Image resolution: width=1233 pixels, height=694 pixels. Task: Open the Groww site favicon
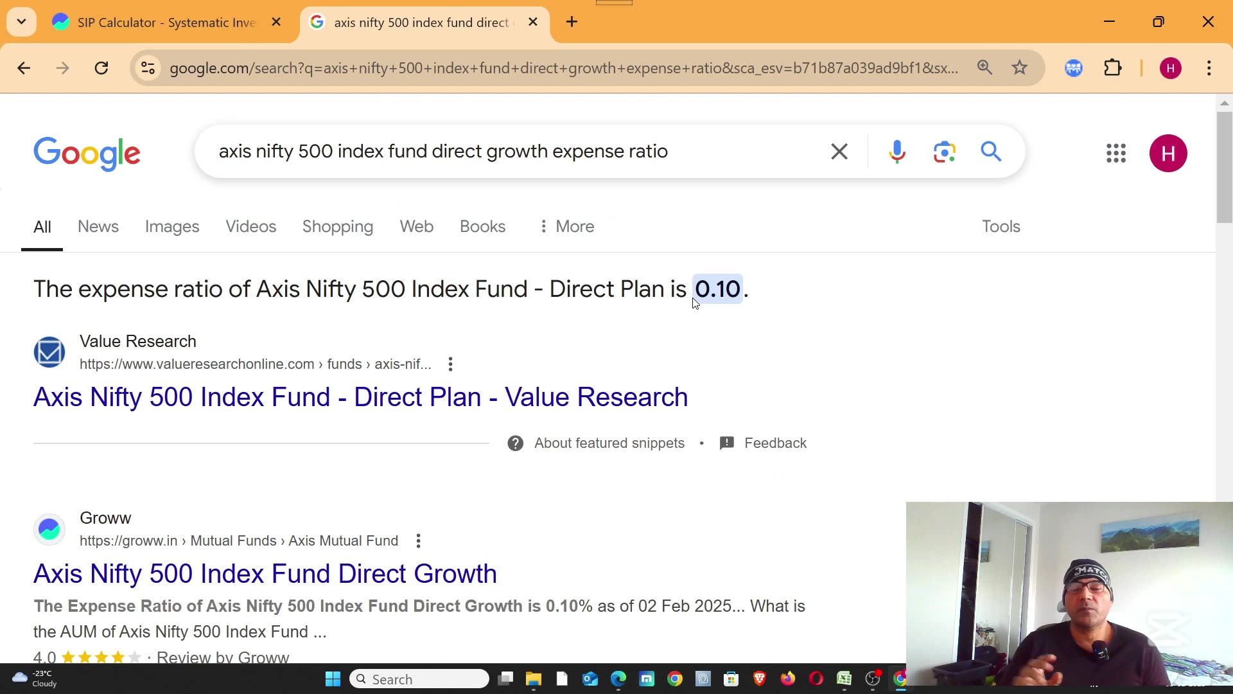pos(49,528)
